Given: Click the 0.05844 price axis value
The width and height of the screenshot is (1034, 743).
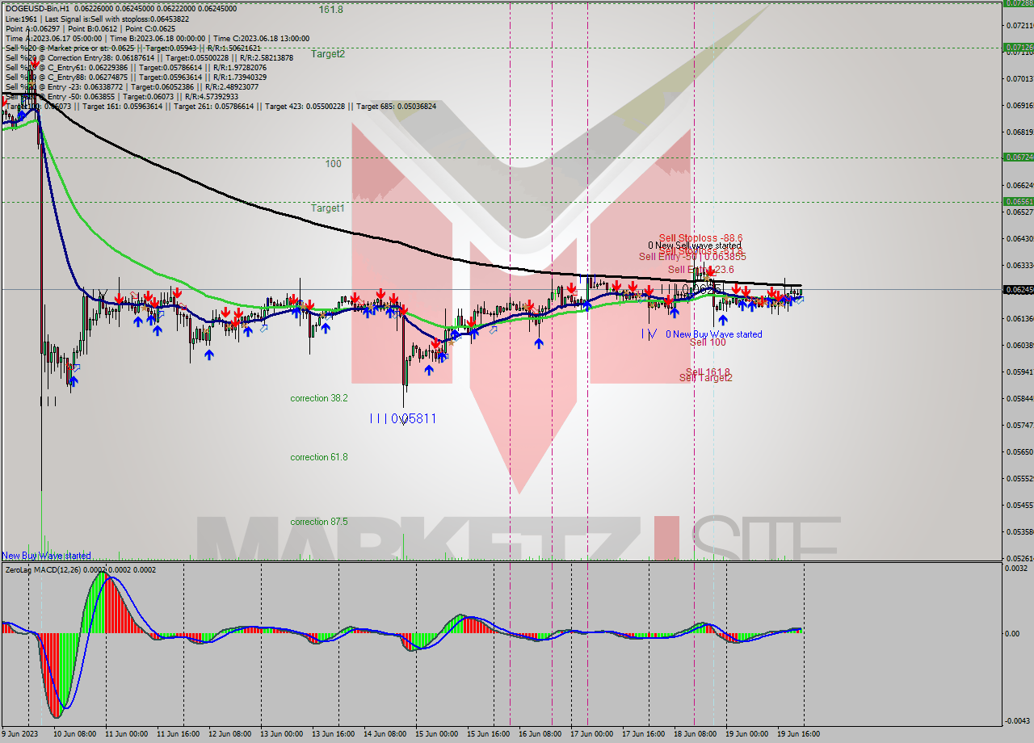Looking at the screenshot, I should point(1020,398).
